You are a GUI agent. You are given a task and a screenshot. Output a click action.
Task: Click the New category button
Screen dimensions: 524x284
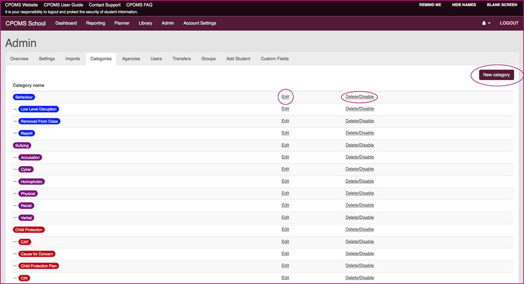pos(496,75)
